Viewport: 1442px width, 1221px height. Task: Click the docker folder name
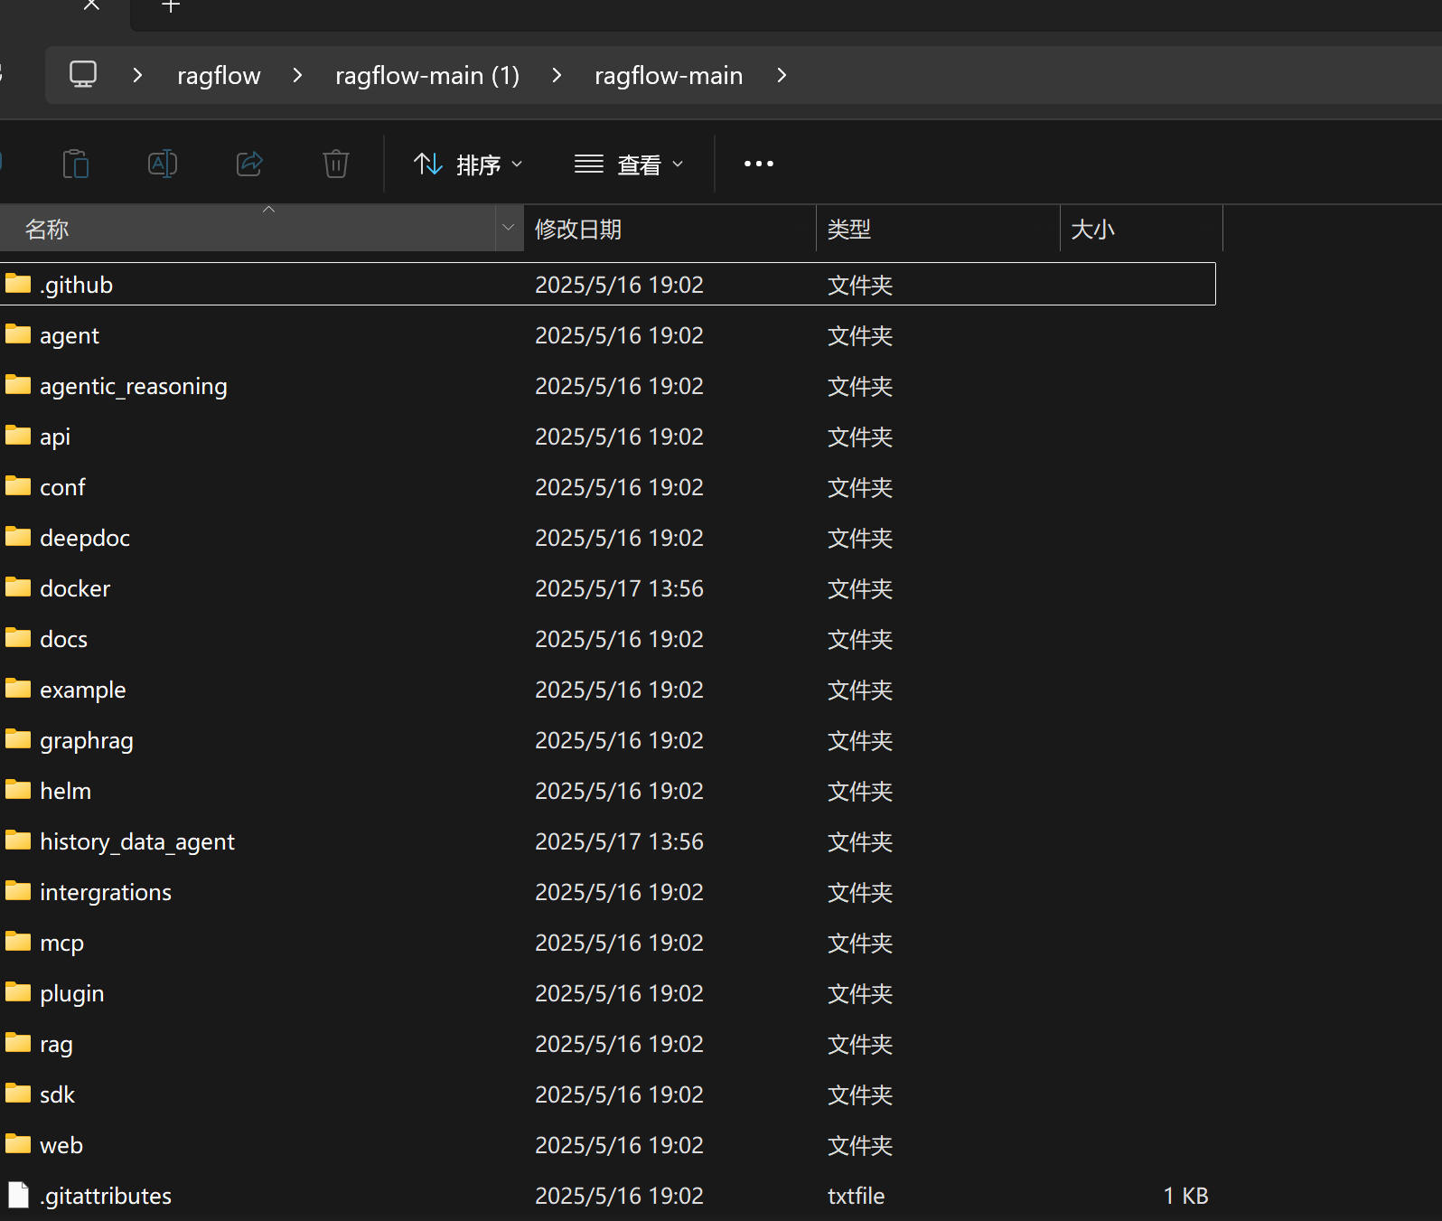pyautogui.click(x=75, y=588)
